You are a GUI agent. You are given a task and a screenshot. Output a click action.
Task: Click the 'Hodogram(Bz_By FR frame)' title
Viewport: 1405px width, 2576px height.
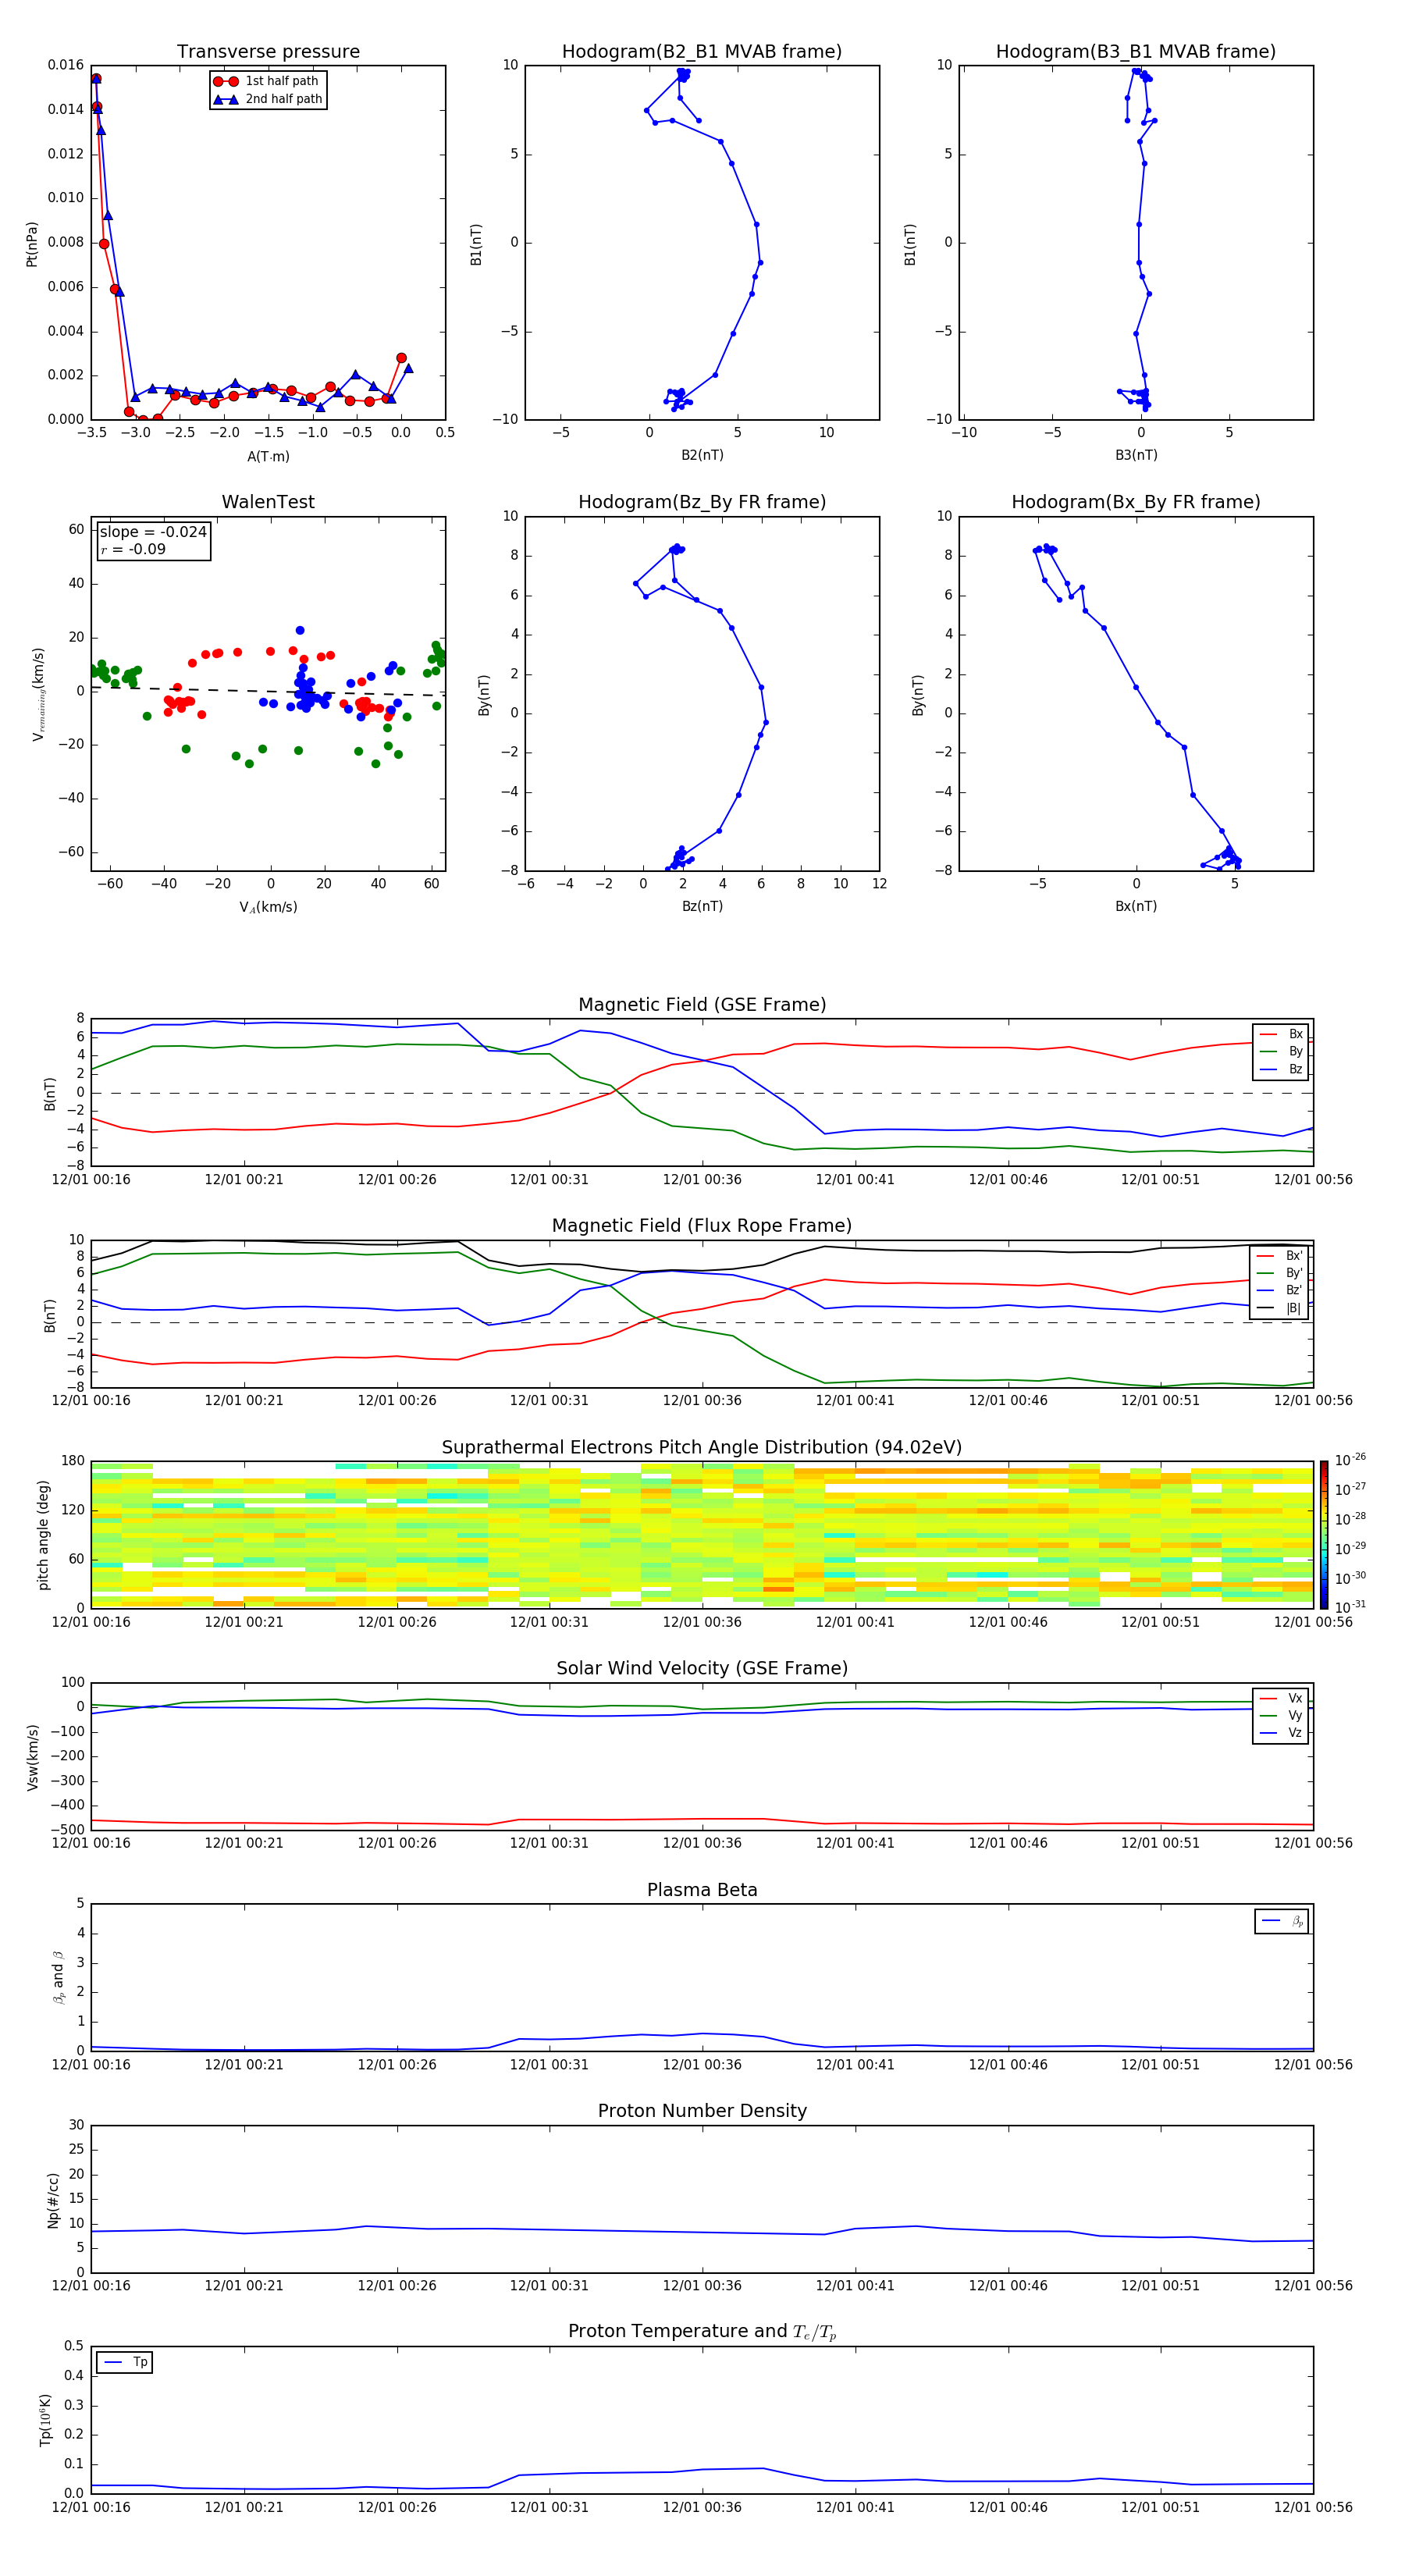pos(702,502)
